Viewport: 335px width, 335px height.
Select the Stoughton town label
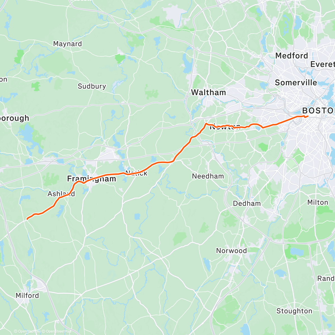click(294, 311)
